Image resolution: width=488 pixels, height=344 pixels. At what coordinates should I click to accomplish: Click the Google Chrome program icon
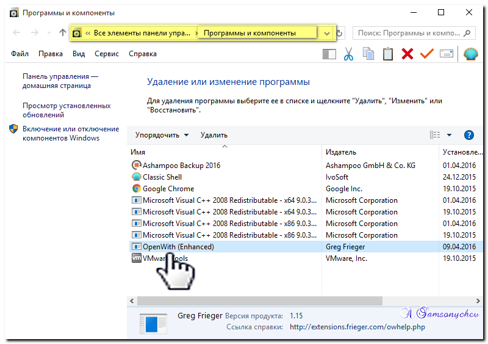(x=136, y=188)
